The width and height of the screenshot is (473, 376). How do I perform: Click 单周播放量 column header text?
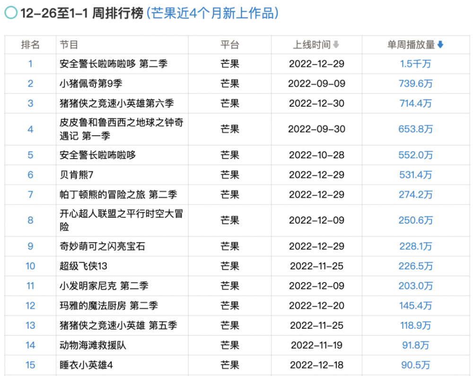411,45
